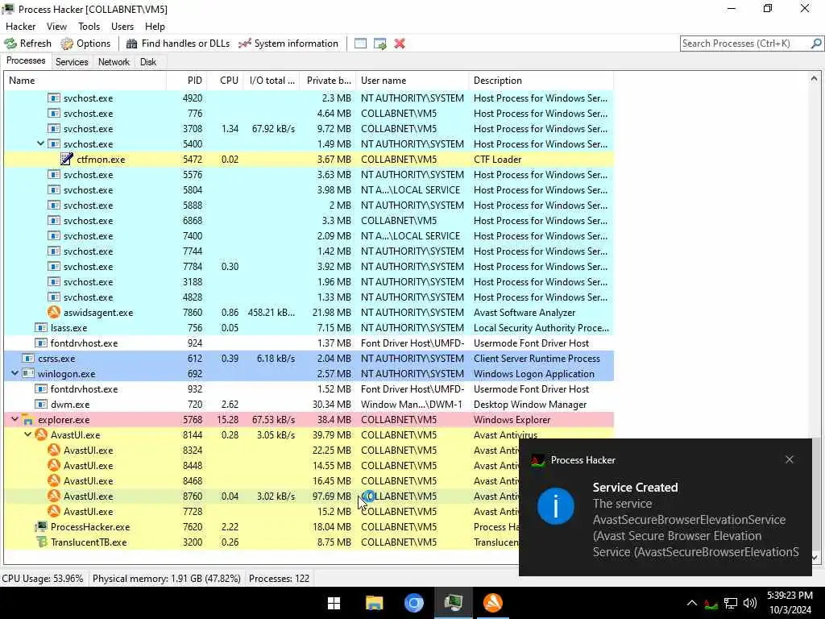The height and width of the screenshot is (619, 825).
Task: Click 'Windows Logon Application' description cell
Action: click(x=534, y=374)
